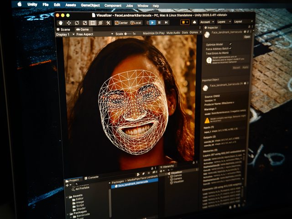Select the Rotate tool
The height and width of the screenshot is (219, 292).
(77, 23)
